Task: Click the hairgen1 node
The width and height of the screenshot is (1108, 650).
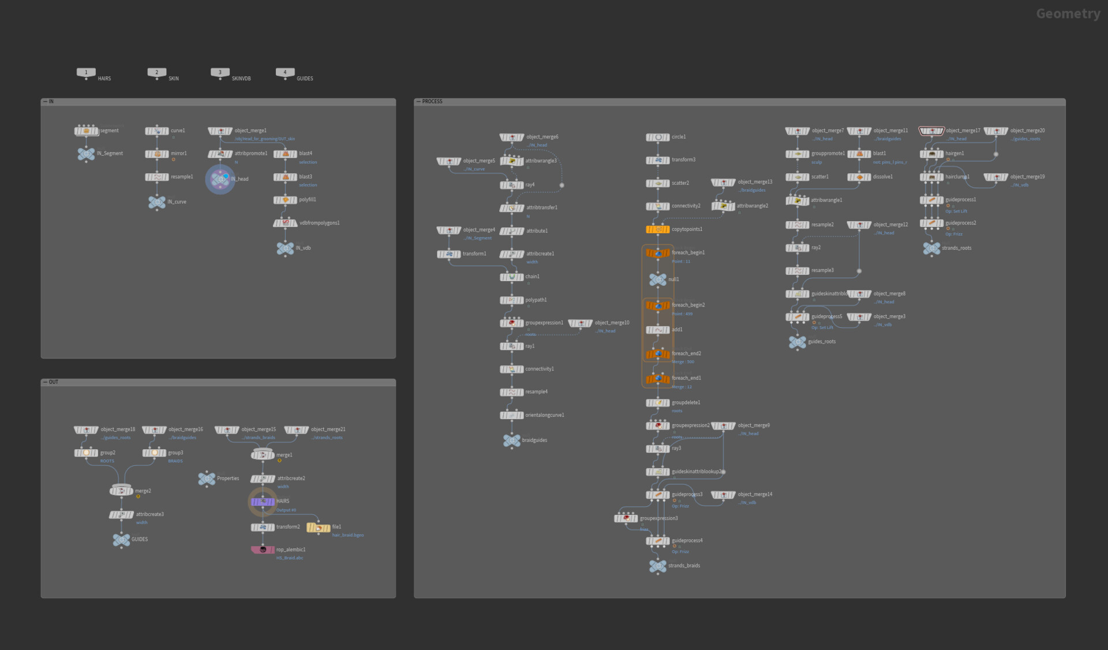Action: tap(931, 154)
